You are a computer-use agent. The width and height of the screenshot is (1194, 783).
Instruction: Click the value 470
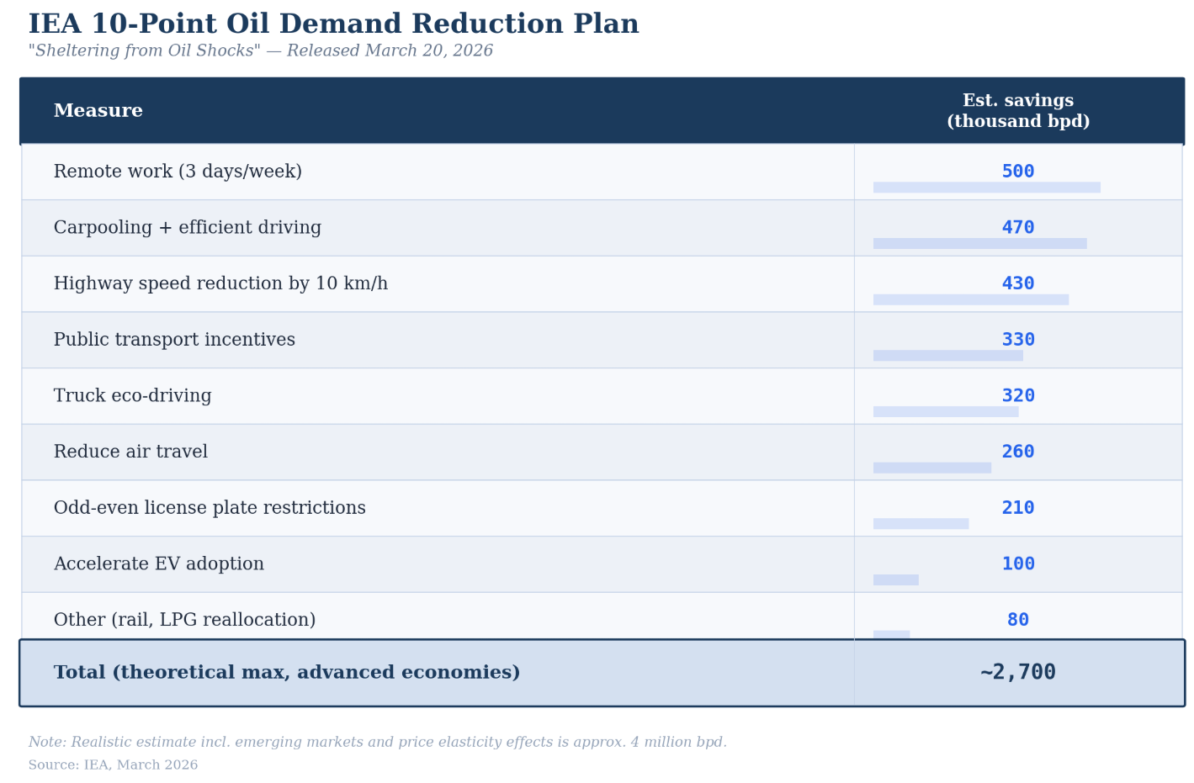tap(1018, 228)
